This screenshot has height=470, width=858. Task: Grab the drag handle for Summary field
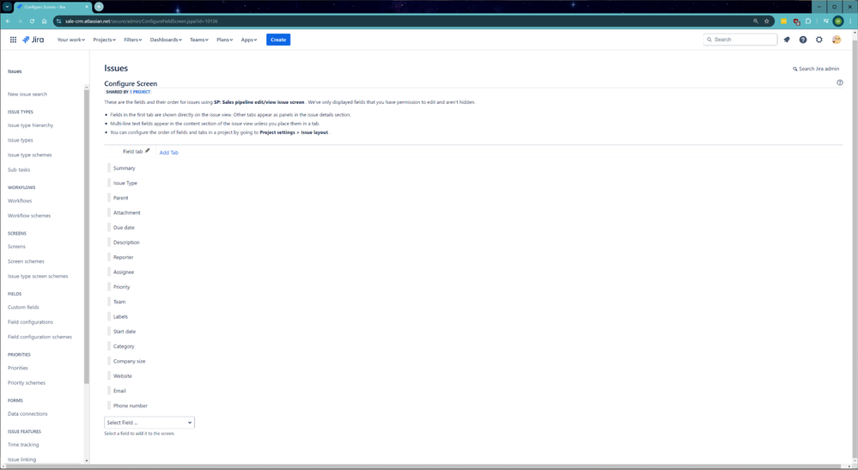point(109,168)
